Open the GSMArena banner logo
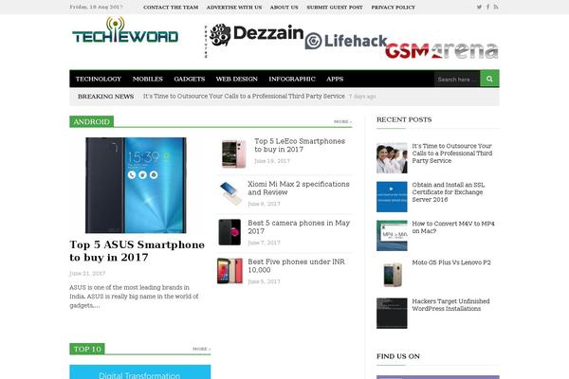The width and height of the screenshot is (569, 379). (442, 50)
